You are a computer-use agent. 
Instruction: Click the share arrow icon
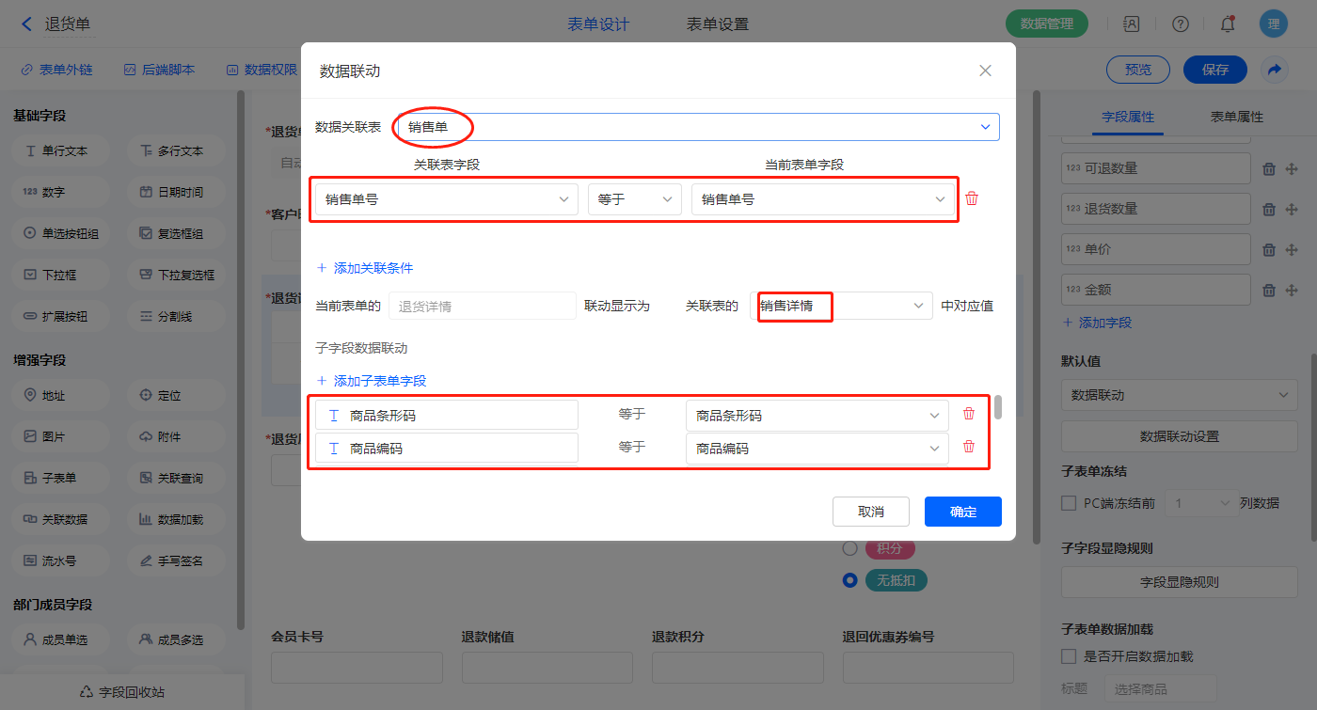[1275, 70]
